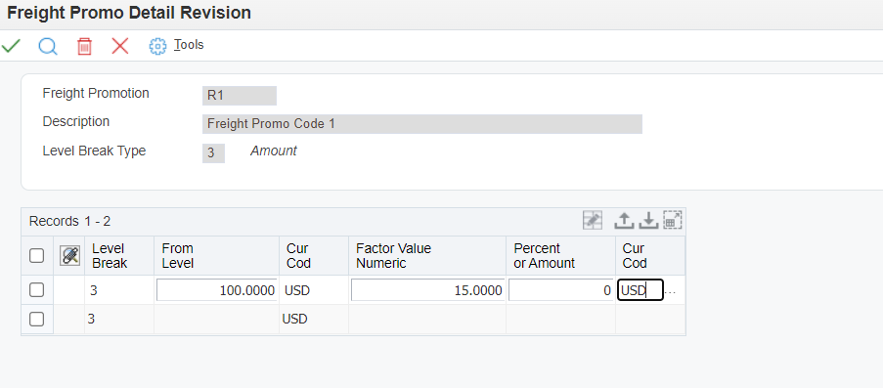The width and height of the screenshot is (883, 388).
Task: Open the visual assist dots beside USD field
Action: 670,291
